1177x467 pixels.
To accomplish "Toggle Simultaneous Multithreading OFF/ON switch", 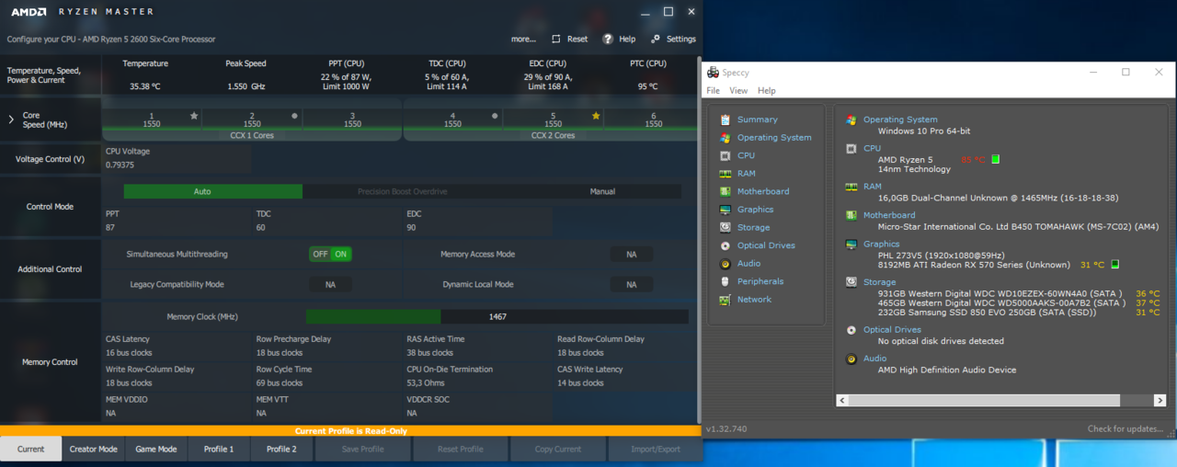I will point(330,254).
